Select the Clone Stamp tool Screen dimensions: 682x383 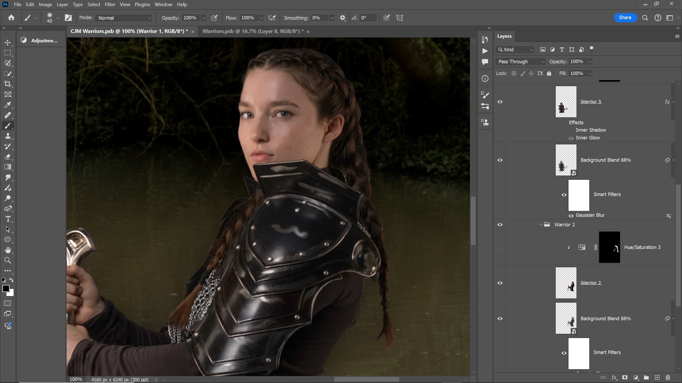(8, 136)
